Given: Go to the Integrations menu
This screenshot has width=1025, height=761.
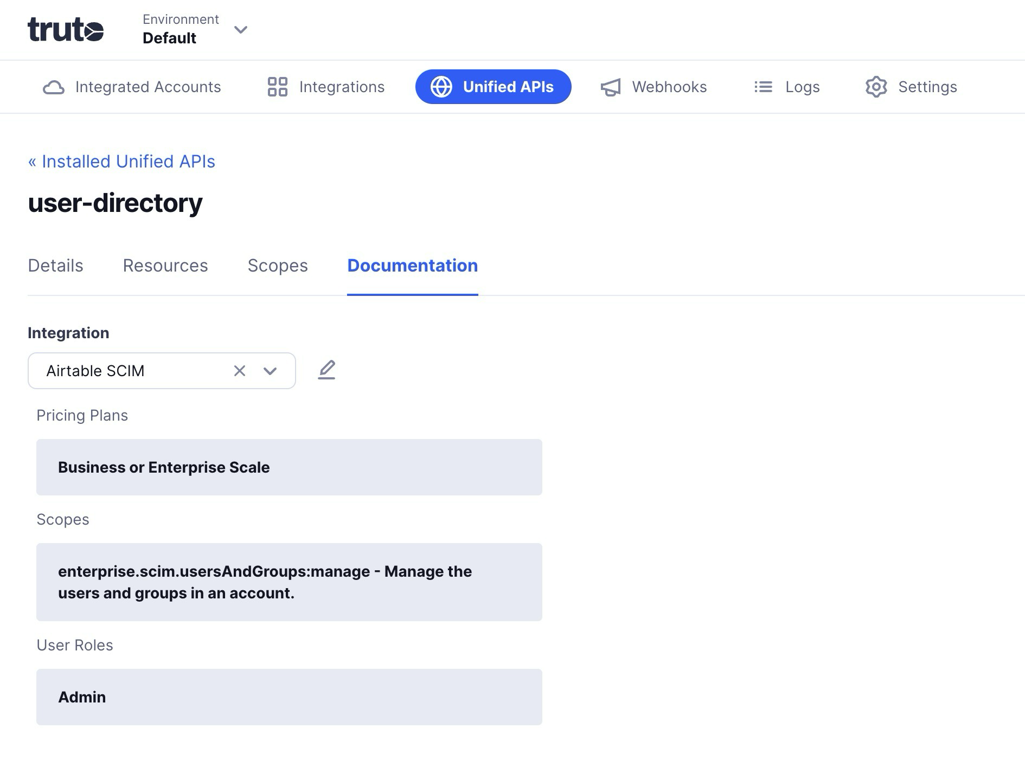Looking at the screenshot, I should pyautogui.click(x=326, y=87).
